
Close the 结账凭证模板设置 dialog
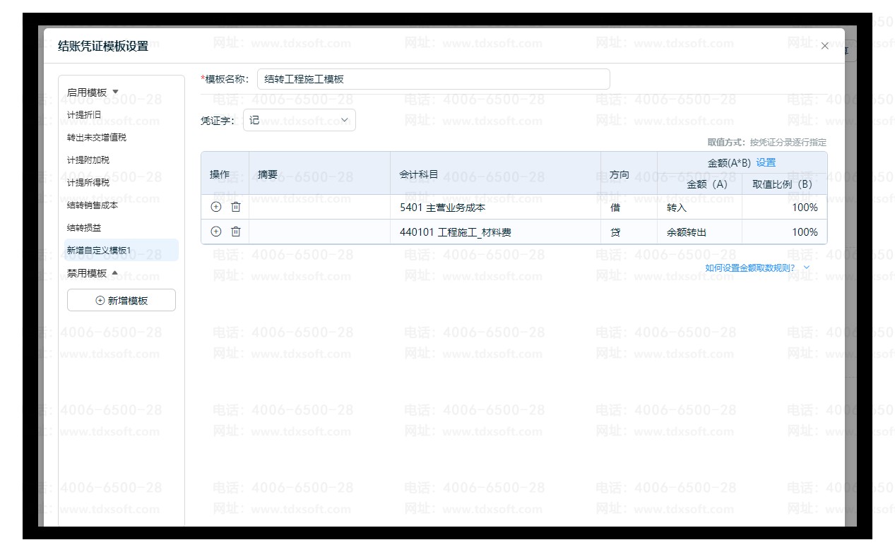(x=824, y=47)
